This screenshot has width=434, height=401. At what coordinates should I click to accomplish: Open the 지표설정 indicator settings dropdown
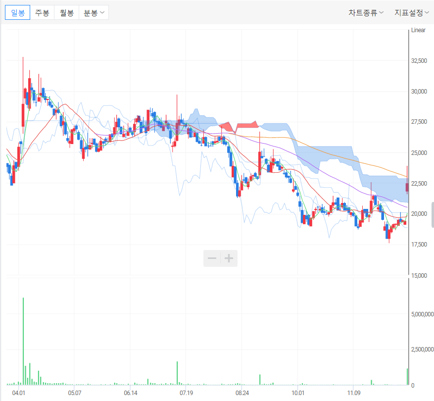[412, 12]
